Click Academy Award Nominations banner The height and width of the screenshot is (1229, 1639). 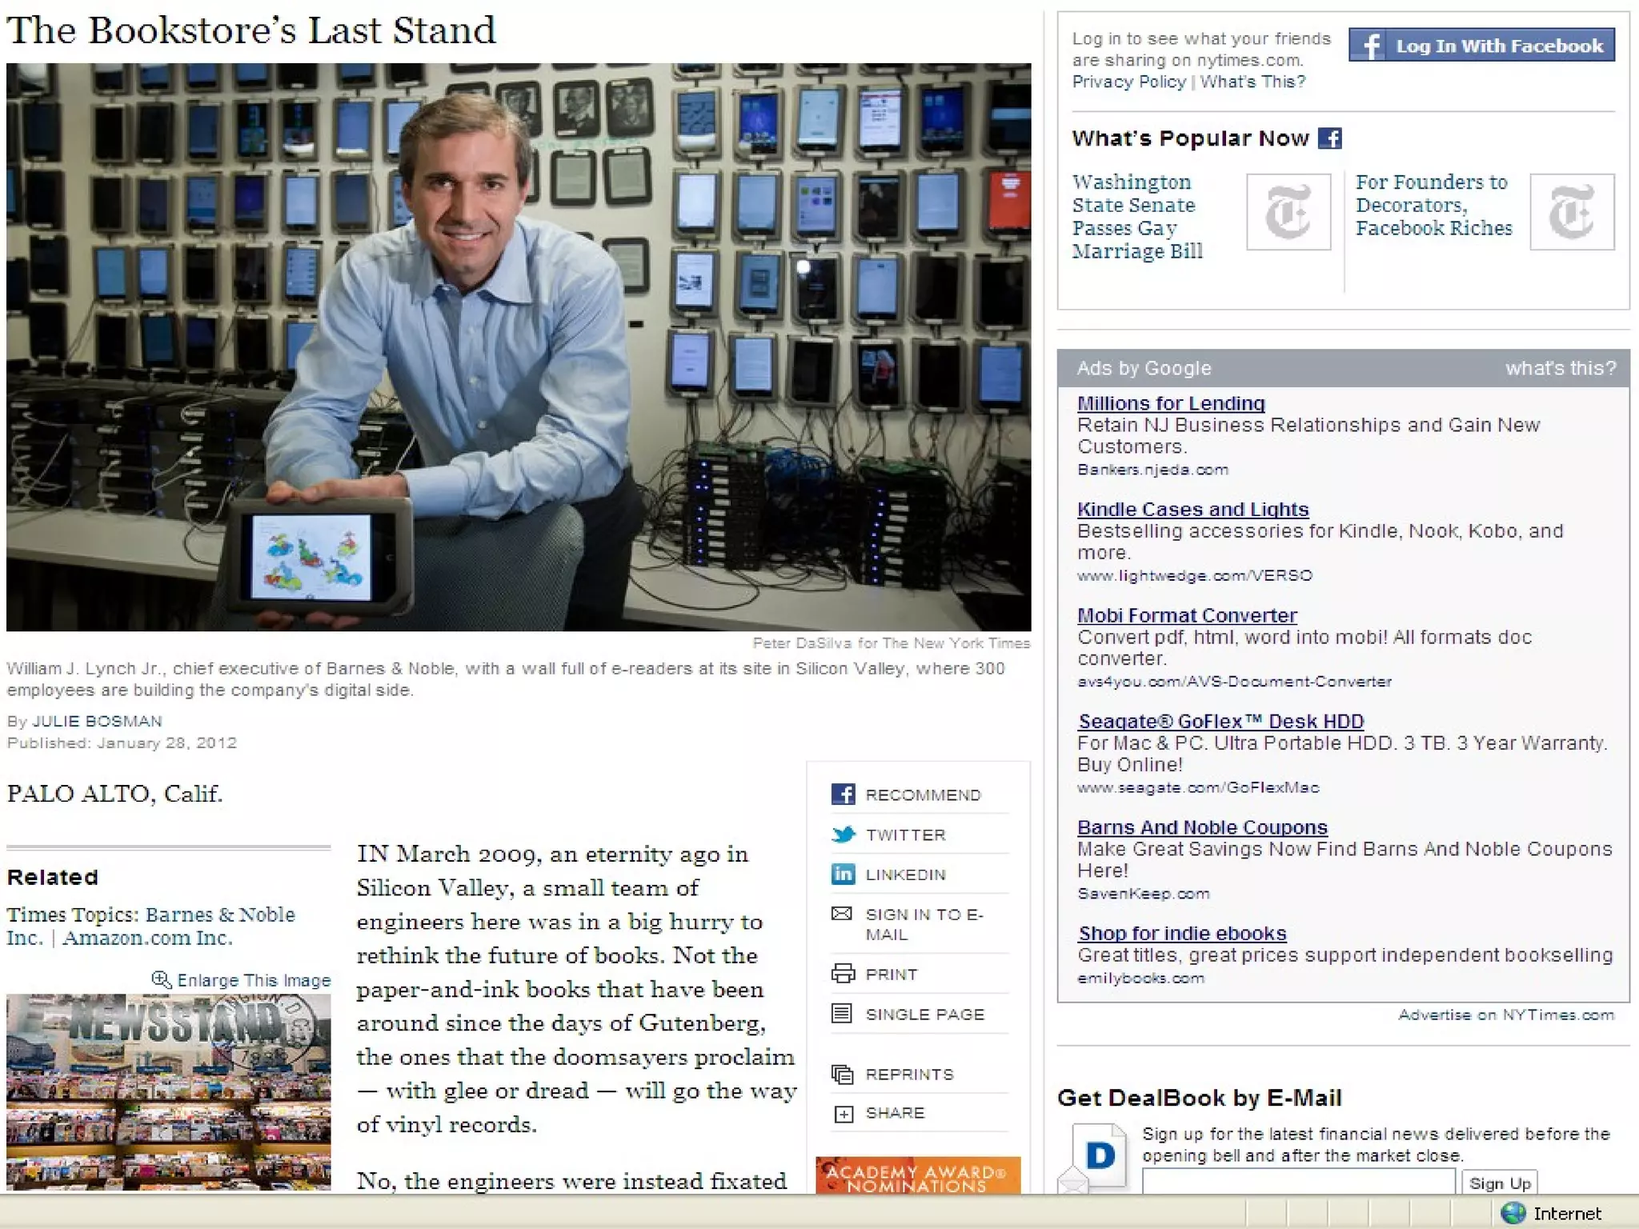pos(917,1176)
